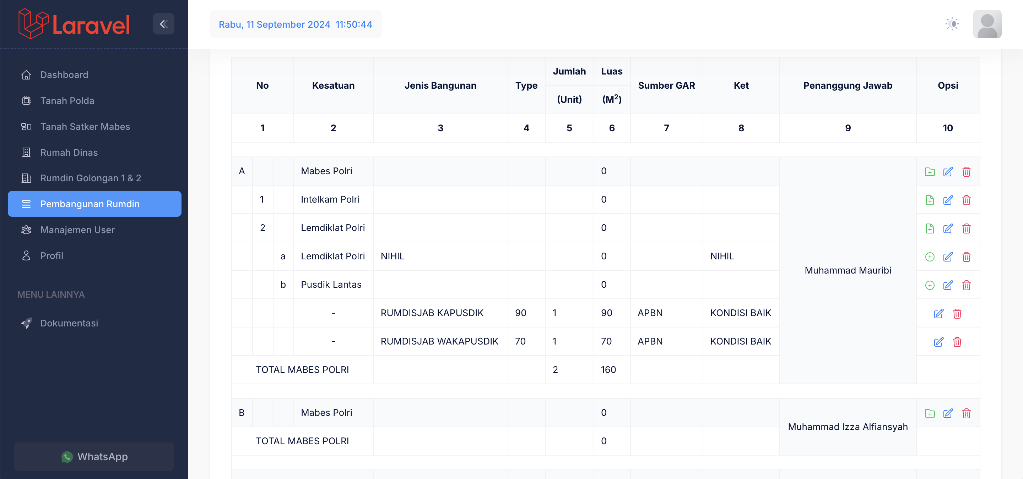Toggle light/dark theme sun icon
Image resolution: width=1023 pixels, height=479 pixels.
[x=952, y=24]
